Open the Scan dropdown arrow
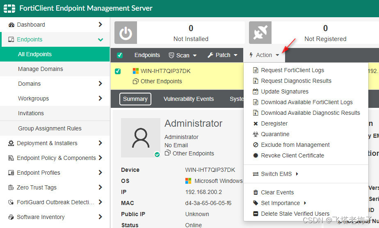The image size is (379, 228). point(194,55)
